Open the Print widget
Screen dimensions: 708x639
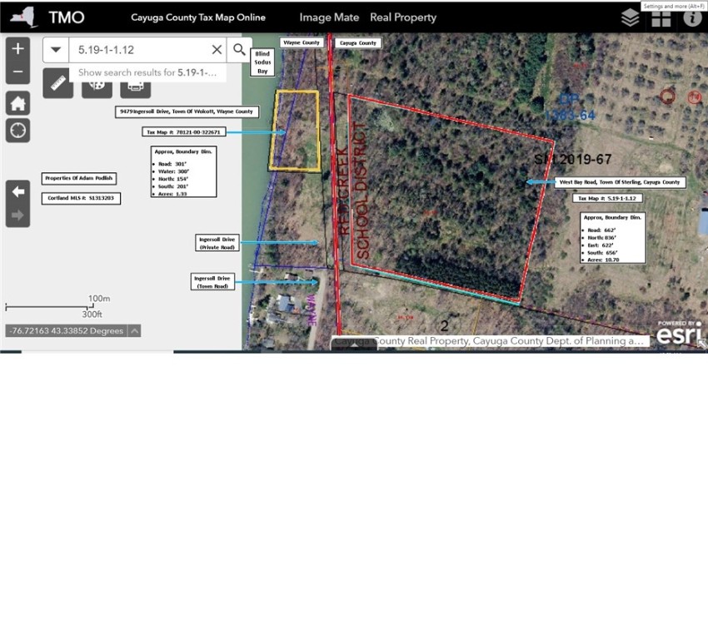pos(136,84)
